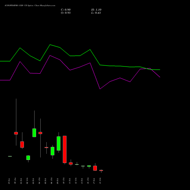190x190 pixels.
Task: Click the 18 Feb date label
Action: [100, 181]
